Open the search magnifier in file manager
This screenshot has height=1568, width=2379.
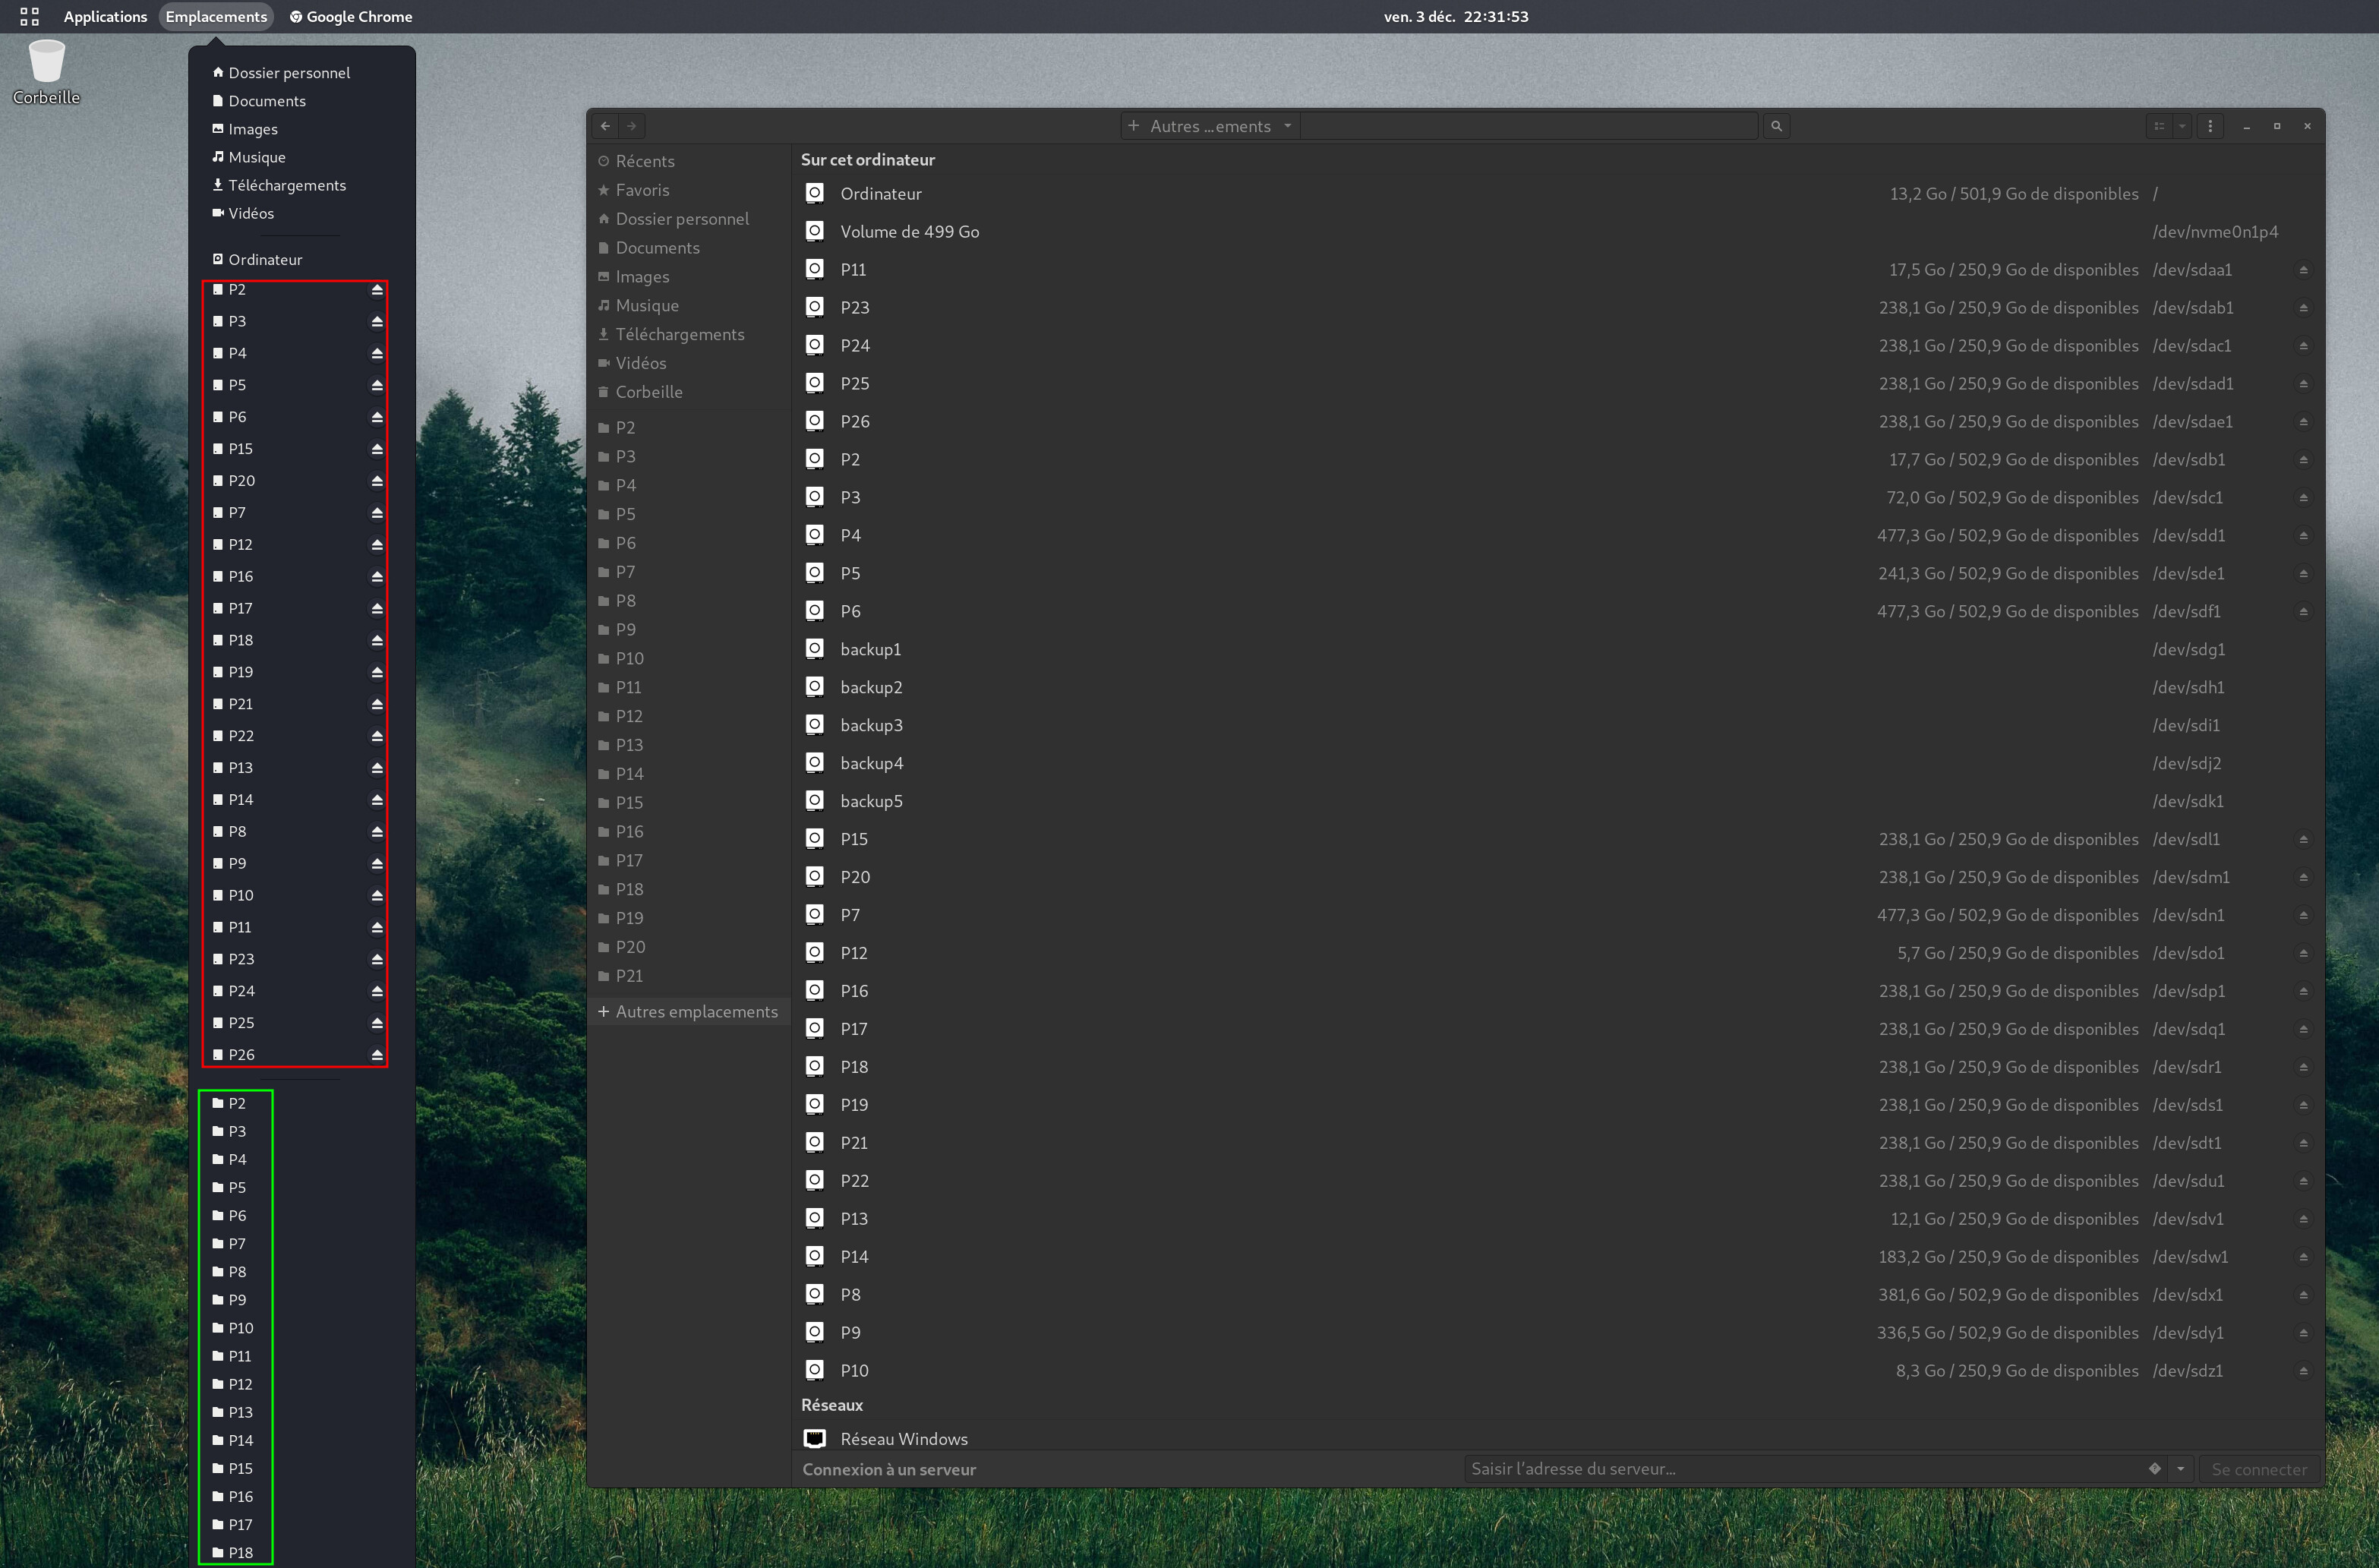pos(1776,126)
